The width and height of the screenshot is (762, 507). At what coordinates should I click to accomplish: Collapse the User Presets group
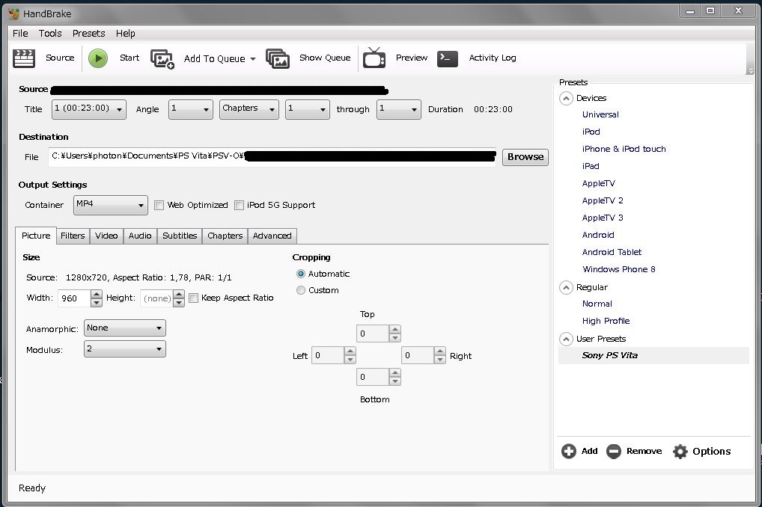point(566,339)
